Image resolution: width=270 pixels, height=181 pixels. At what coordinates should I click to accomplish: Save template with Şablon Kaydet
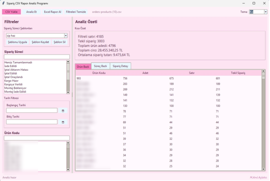click(40, 42)
